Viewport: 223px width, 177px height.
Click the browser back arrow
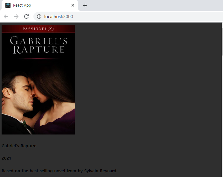(6, 16)
